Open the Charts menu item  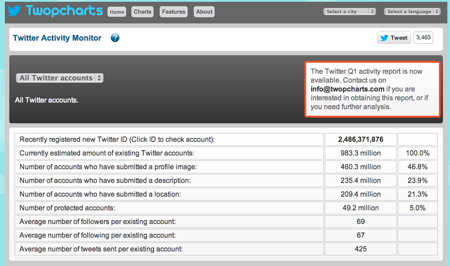point(142,12)
